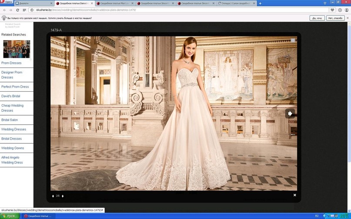The width and height of the screenshot is (351, 219).
Task: Click the 'Да, хочу' button
Action: pos(317,18)
